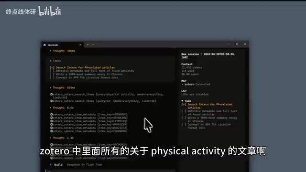Toggle the Write a 1000-word summary todo checkbox
306x172 pixels.
pos(52,74)
